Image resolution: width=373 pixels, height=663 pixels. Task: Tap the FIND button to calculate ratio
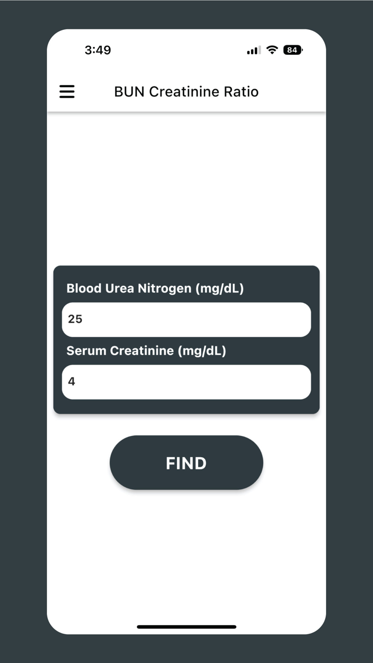(186, 463)
